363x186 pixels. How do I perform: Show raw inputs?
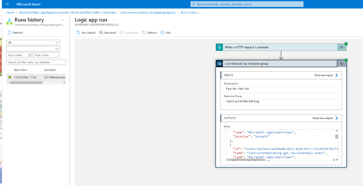pos(326,75)
